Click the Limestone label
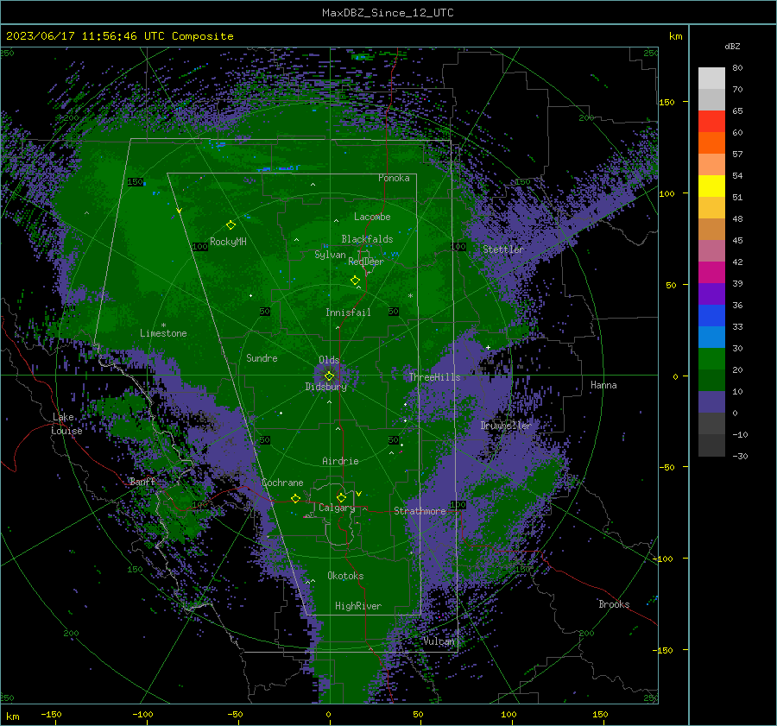 tap(163, 333)
